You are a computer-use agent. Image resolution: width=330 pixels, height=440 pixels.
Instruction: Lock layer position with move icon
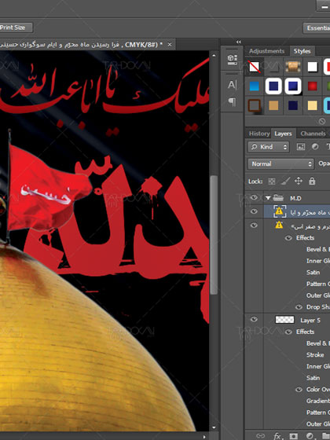click(x=299, y=181)
